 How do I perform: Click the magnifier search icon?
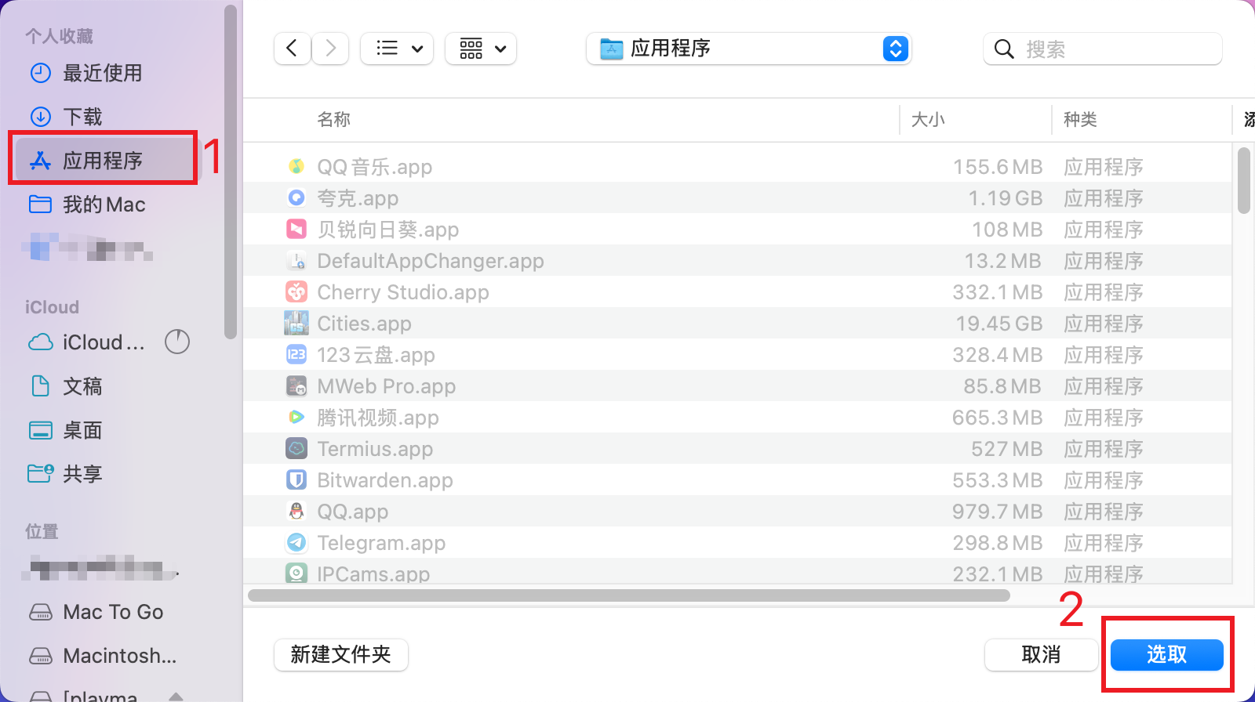1003,49
